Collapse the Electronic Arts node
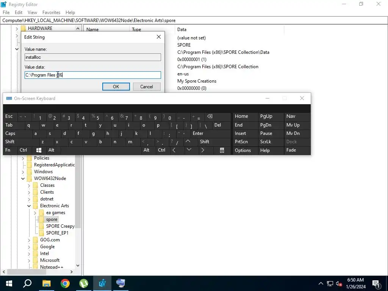This screenshot has width=388, height=291. pyautogui.click(x=29, y=206)
